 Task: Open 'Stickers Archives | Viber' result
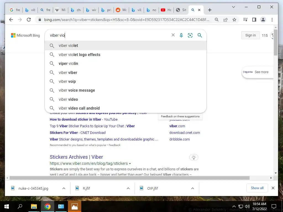tap(76, 157)
